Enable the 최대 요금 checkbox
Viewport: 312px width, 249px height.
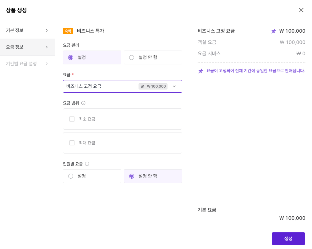[72, 143]
